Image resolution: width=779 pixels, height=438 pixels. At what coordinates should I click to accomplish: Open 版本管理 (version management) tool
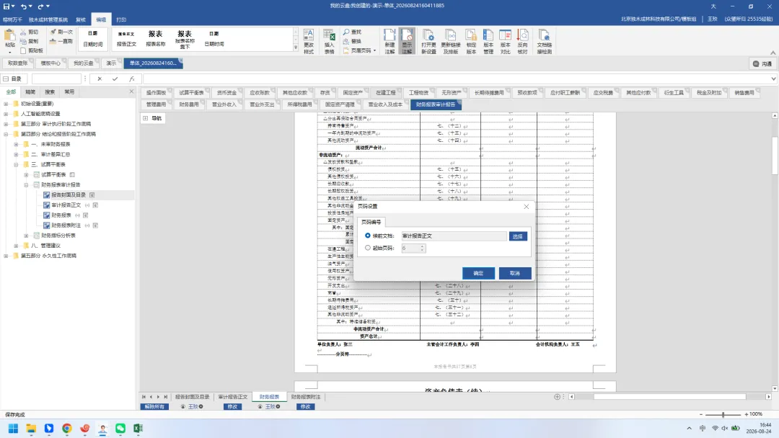pos(488,41)
